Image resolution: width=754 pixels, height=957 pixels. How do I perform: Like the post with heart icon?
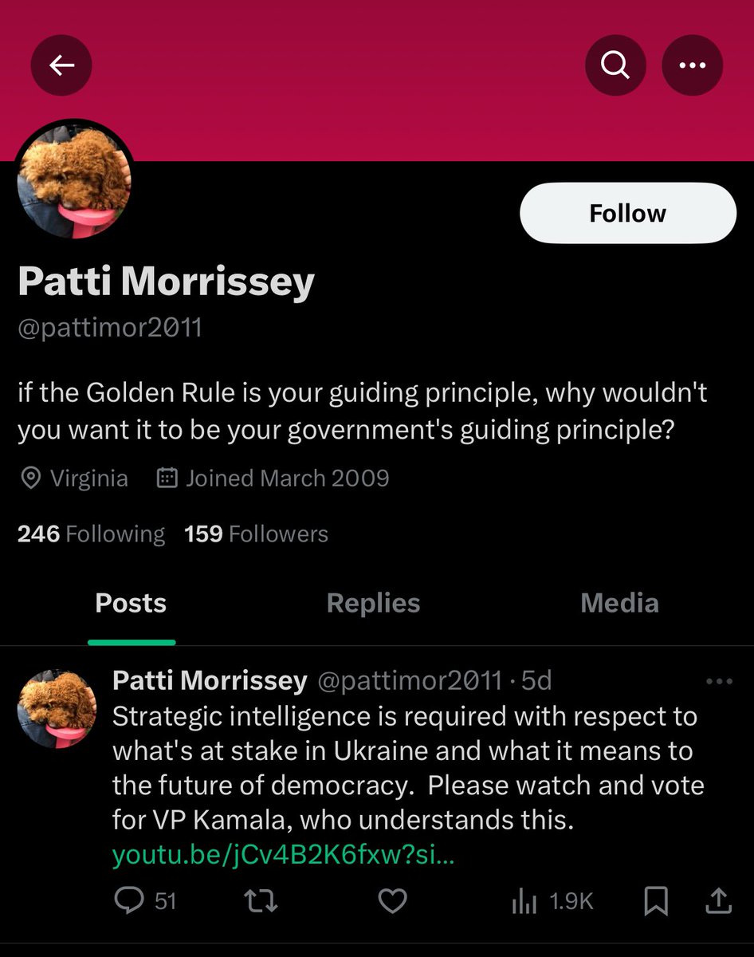pyautogui.click(x=392, y=901)
